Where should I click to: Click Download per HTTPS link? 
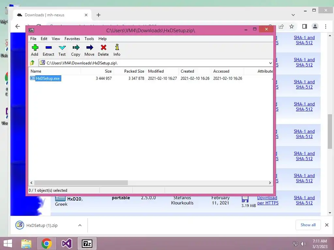[x=268, y=200]
